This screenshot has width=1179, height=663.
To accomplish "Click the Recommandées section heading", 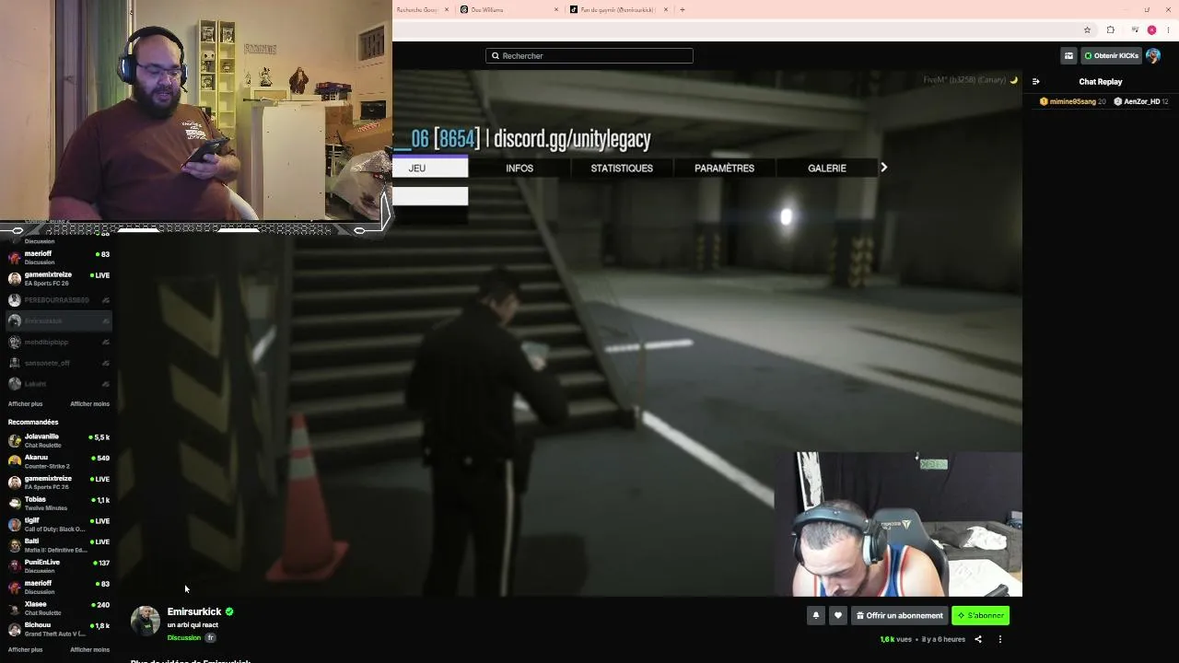I will 33,422.
